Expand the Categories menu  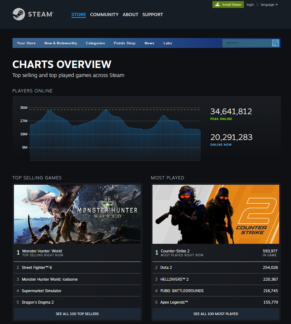coord(95,43)
